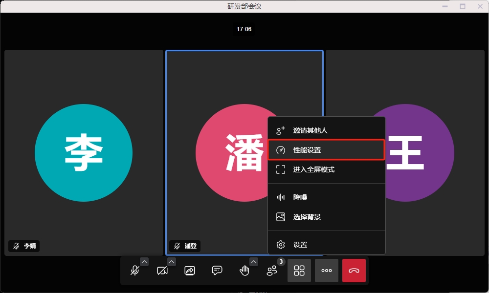Expand the camera options arrow

point(172,262)
